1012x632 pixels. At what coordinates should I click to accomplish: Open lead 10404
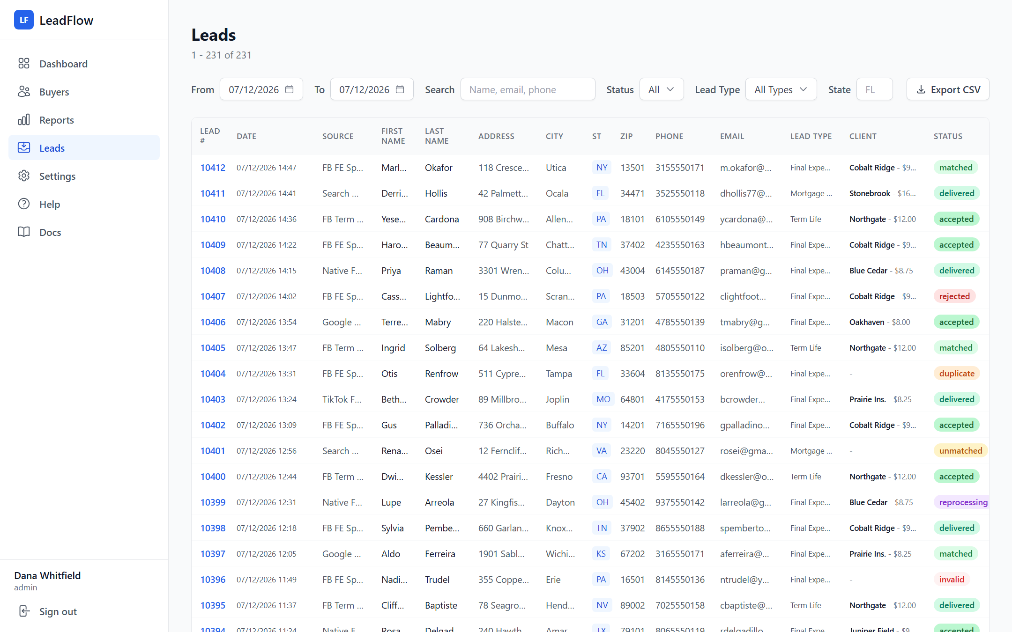pyautogui.click(x=213, y=373)
